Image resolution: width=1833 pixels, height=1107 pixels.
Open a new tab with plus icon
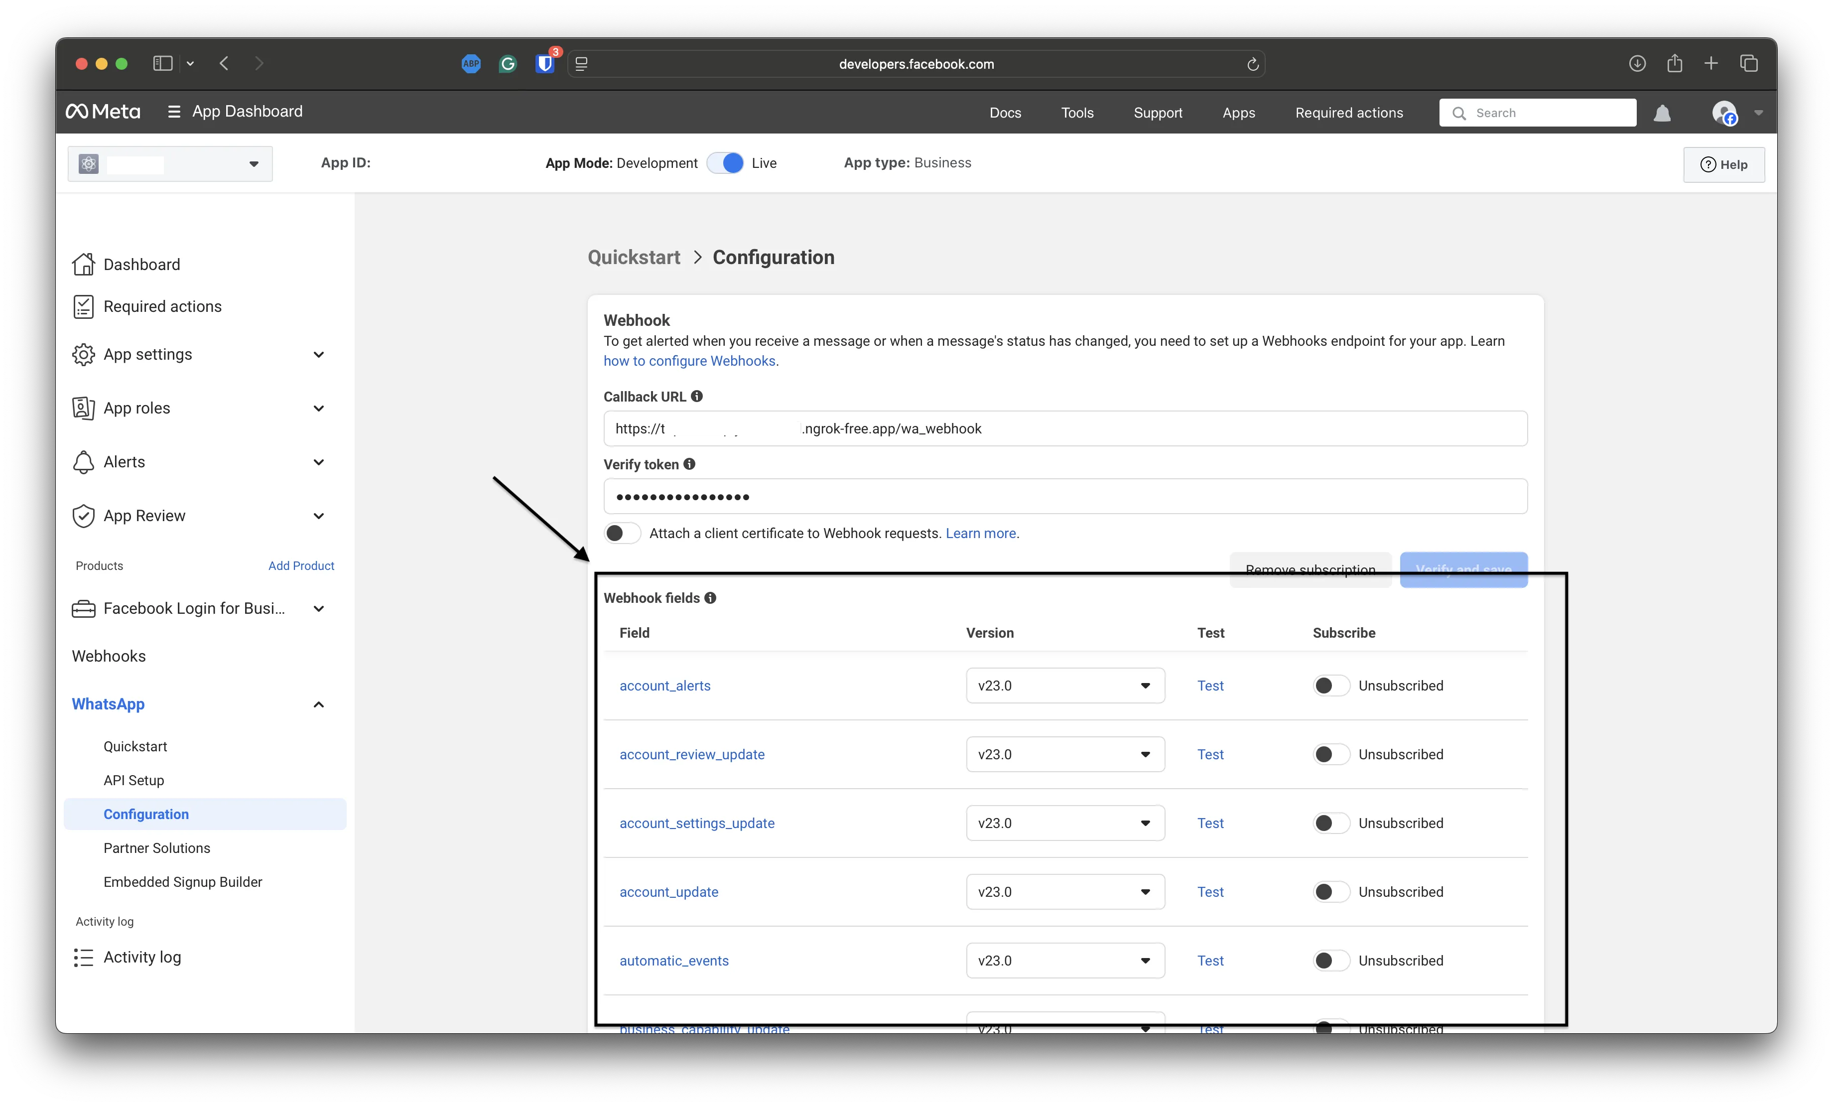tap(1711, 63)
